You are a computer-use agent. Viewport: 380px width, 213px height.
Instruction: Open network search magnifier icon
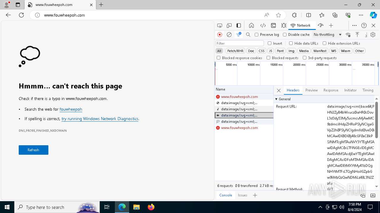248,35
